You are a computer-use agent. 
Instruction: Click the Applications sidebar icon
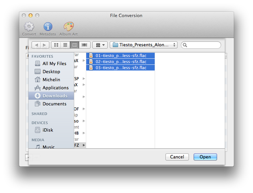tap(37, 88)
